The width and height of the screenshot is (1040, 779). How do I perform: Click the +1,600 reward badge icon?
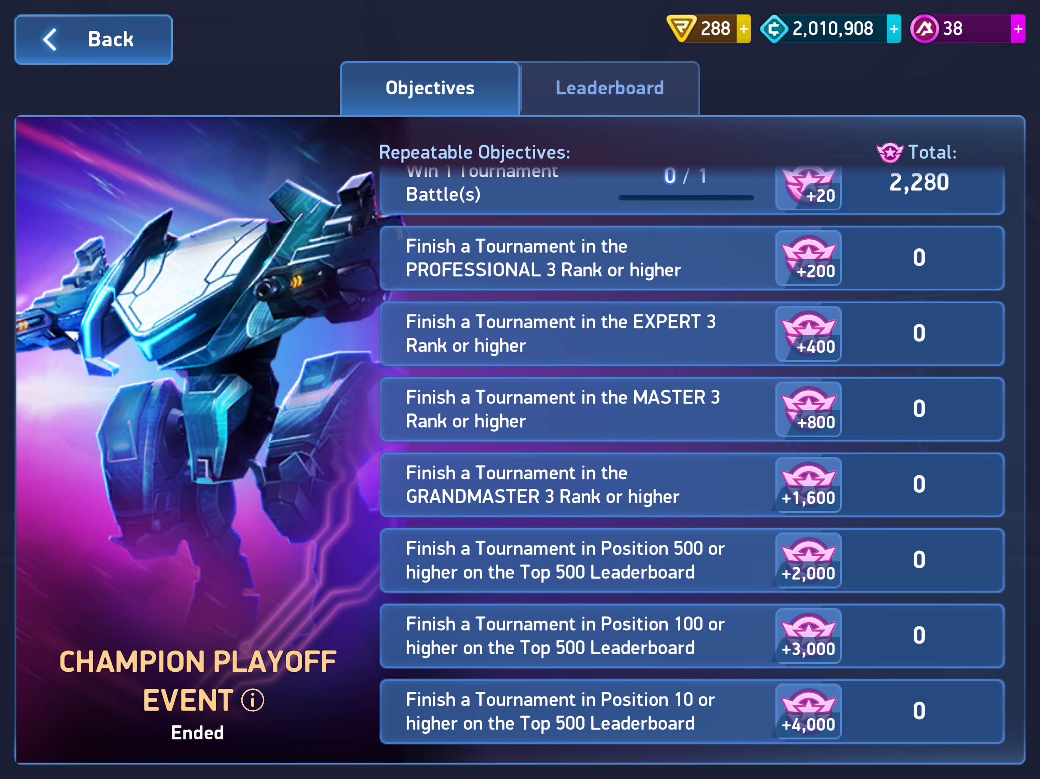click(x=809, y=485)
